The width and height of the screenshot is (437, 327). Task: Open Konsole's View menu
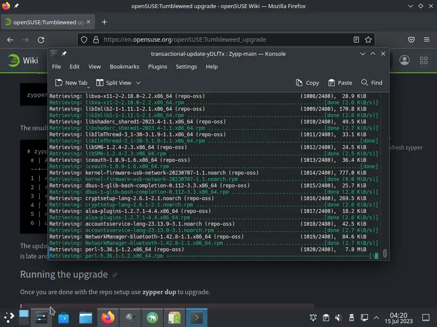[94, 67]
